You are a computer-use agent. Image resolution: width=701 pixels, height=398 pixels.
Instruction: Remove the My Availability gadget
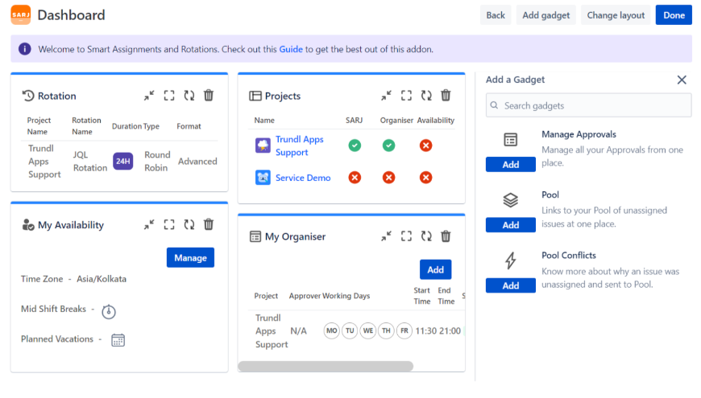pos(209,224)
